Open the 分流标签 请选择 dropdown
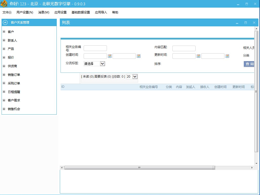This screenshot has height=195, width=260. click(102, 64)
